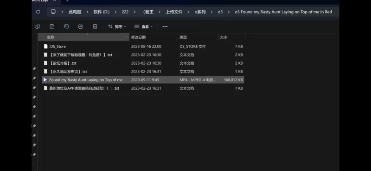Click the last o5 Found... breadcrumb segment
Image resolution: width=371 pixels, height=171 pixels.
click(283, 12)
